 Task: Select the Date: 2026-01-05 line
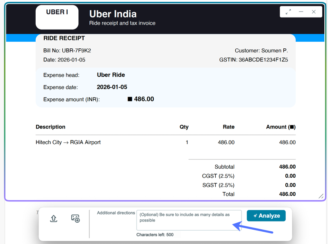(64, 60)
